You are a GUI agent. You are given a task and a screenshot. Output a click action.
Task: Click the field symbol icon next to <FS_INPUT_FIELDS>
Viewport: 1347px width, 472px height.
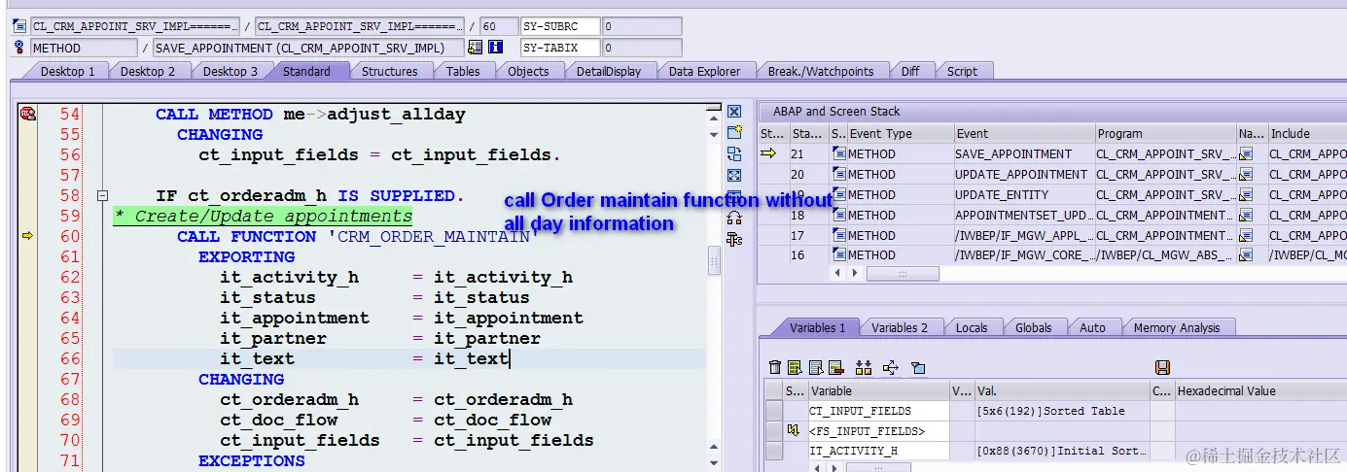click(794, 430)
